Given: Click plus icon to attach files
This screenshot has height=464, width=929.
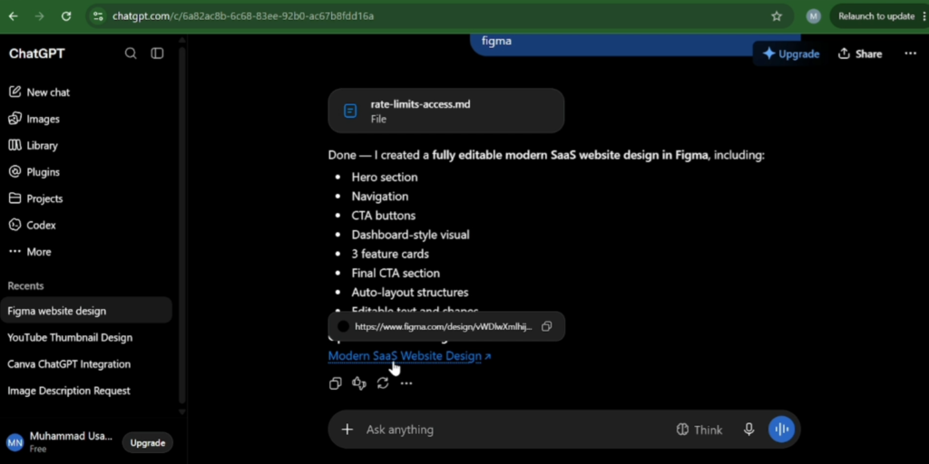Looking at the screenshot, I should (347, 430).
